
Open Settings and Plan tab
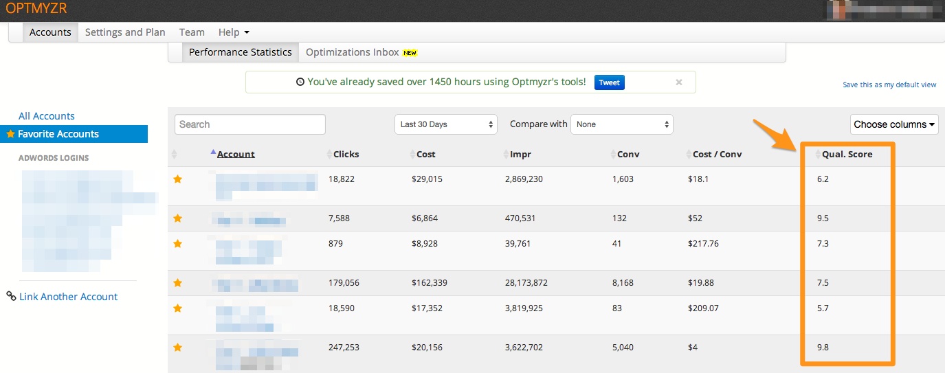tap(125, 32)
